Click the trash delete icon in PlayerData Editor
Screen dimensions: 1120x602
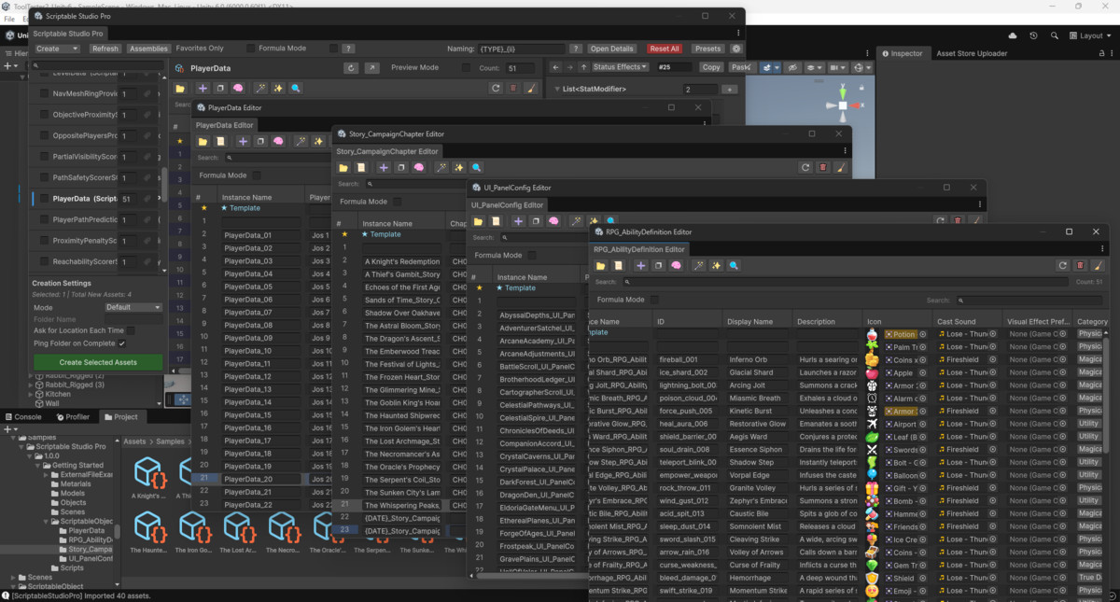513,88
